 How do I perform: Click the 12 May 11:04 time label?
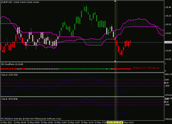(60, 122)
